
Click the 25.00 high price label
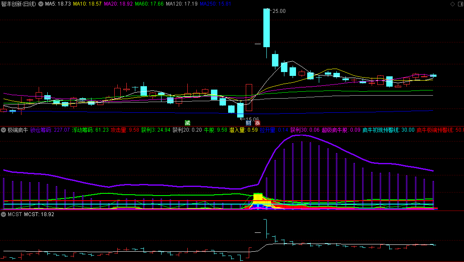[x=279, y=11]
